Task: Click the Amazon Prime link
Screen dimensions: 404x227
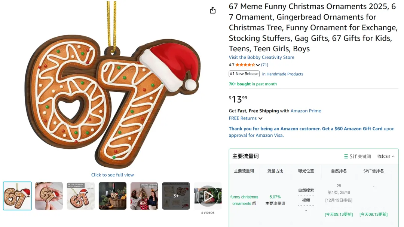Action: pyautogui.click(x=306, y=111)
